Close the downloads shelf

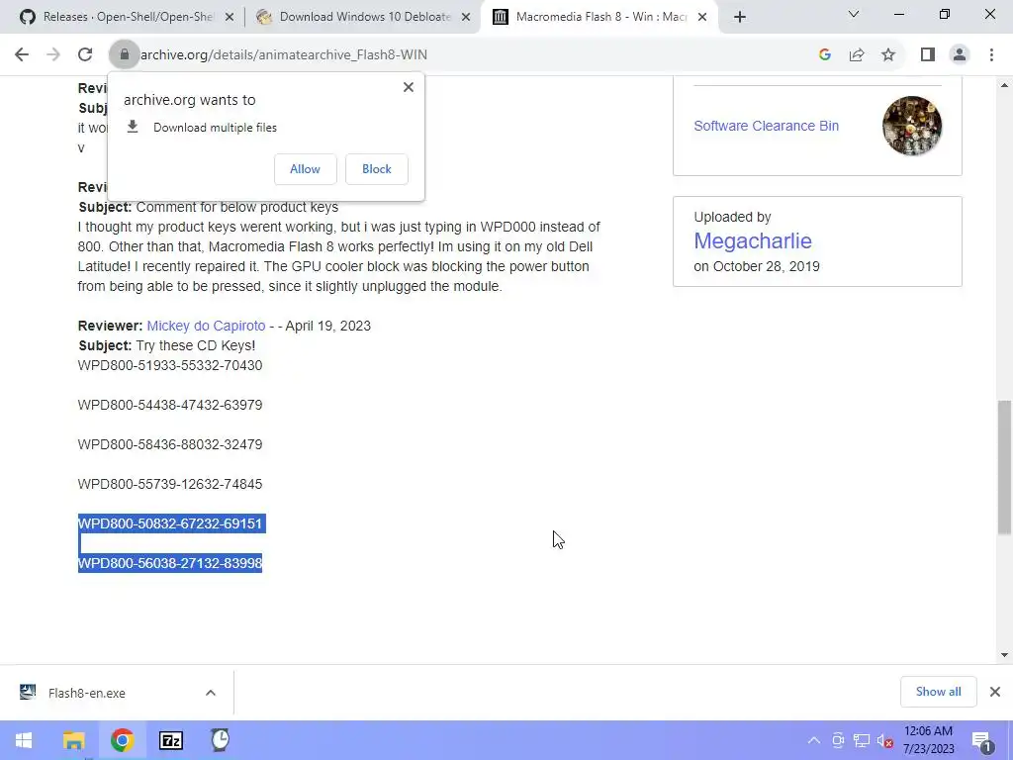995,692
